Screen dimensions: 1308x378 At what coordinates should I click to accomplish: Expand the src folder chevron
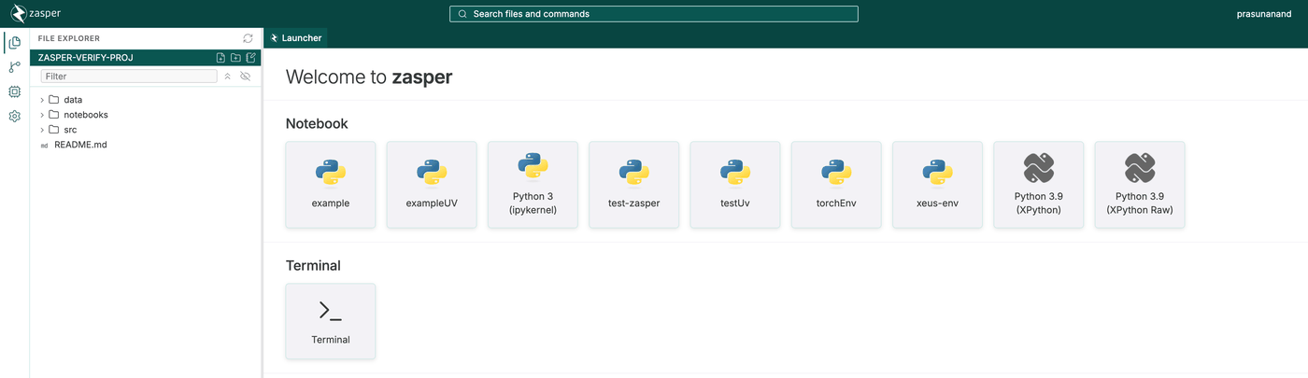pos(42,130)
